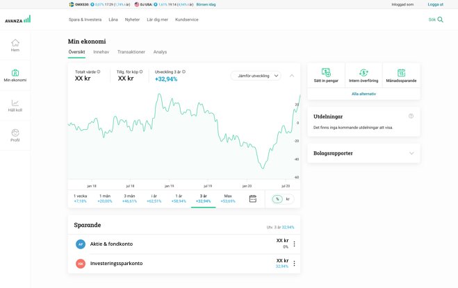Open the Profil sidebar icon
Screen dimensions: 458x288
[15, 133]
